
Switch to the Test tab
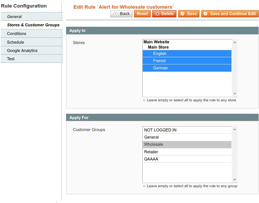point(11,59)
